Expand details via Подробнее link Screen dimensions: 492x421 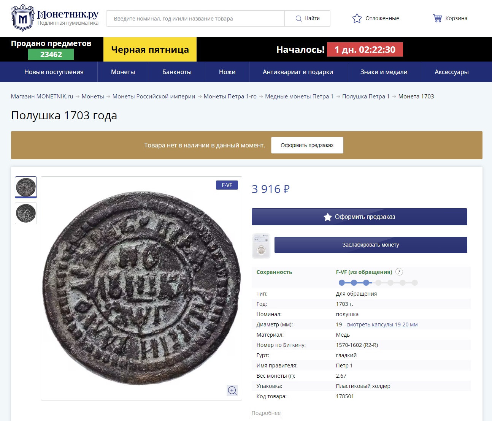tap(266, 413)
